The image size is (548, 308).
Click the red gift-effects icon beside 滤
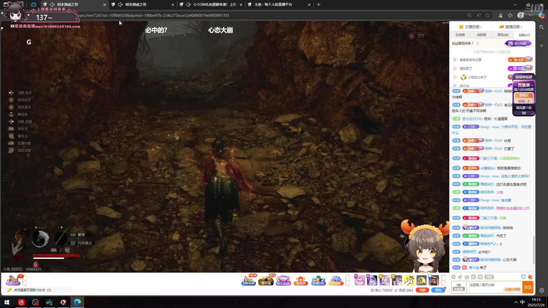click(x=530, y=277)
